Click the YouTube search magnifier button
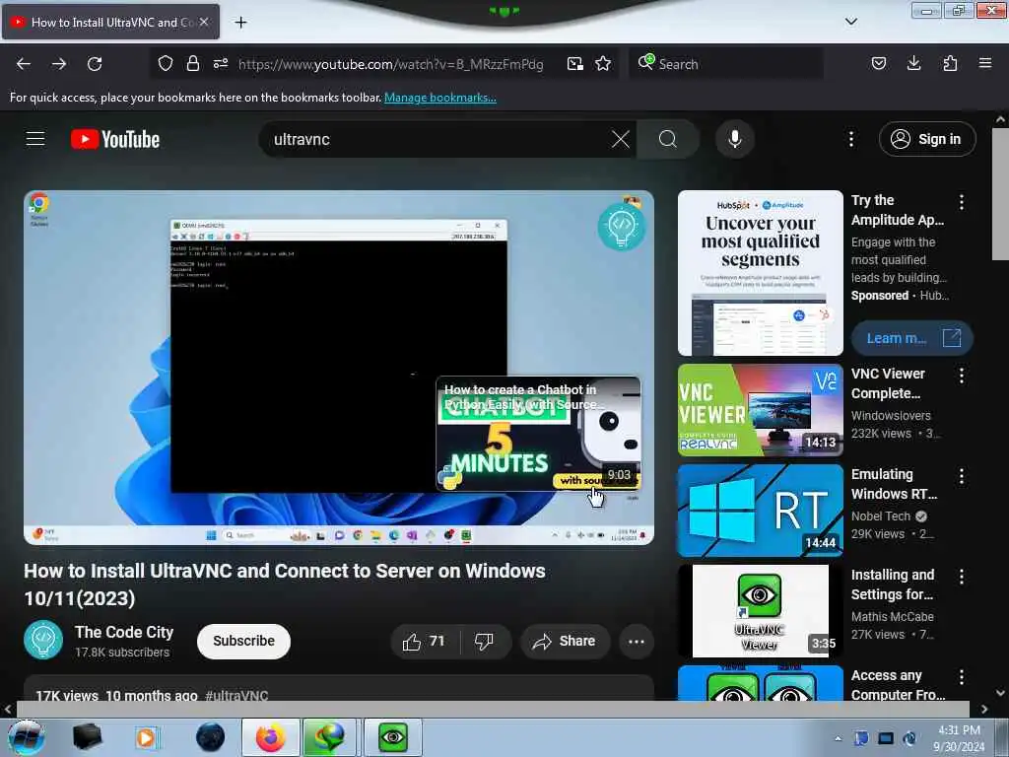1009x757 pixels. tap(668, 139)
